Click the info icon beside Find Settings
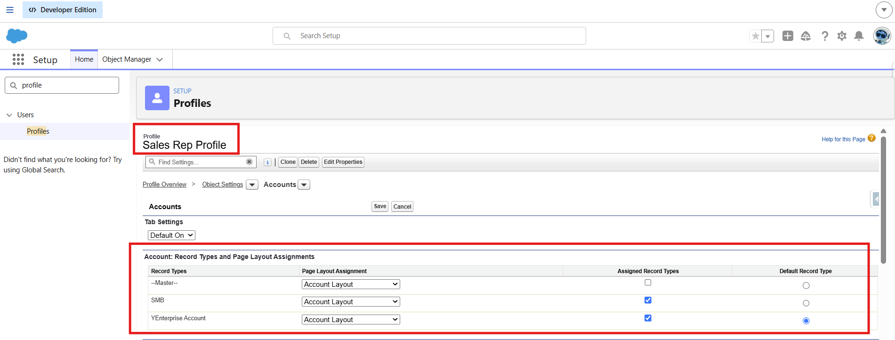Viewport: 895px width, 340px height. 267,162
